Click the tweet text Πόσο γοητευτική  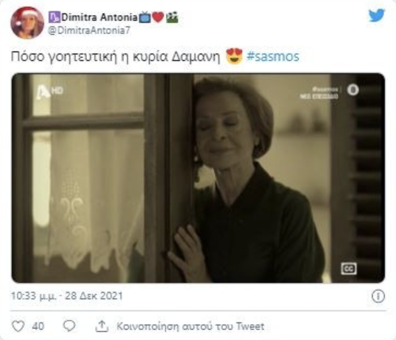[64, 57]
